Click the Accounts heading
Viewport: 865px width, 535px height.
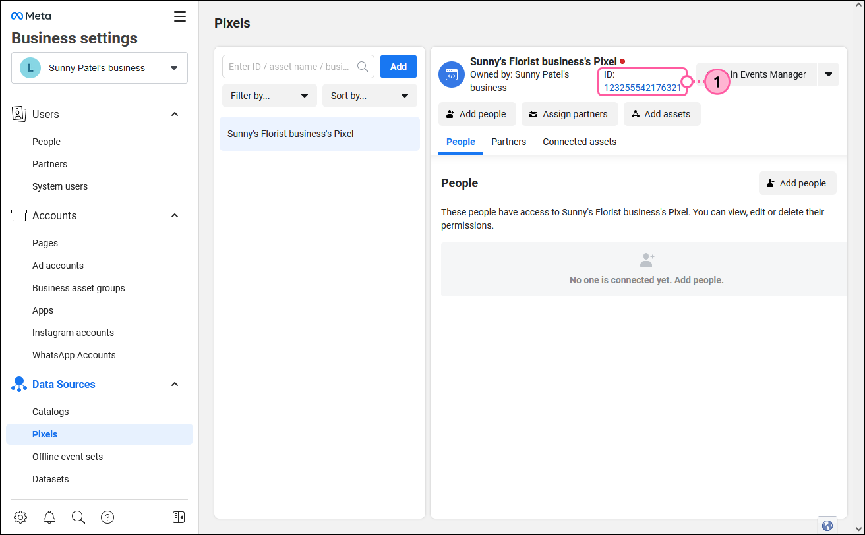point(55,215)
